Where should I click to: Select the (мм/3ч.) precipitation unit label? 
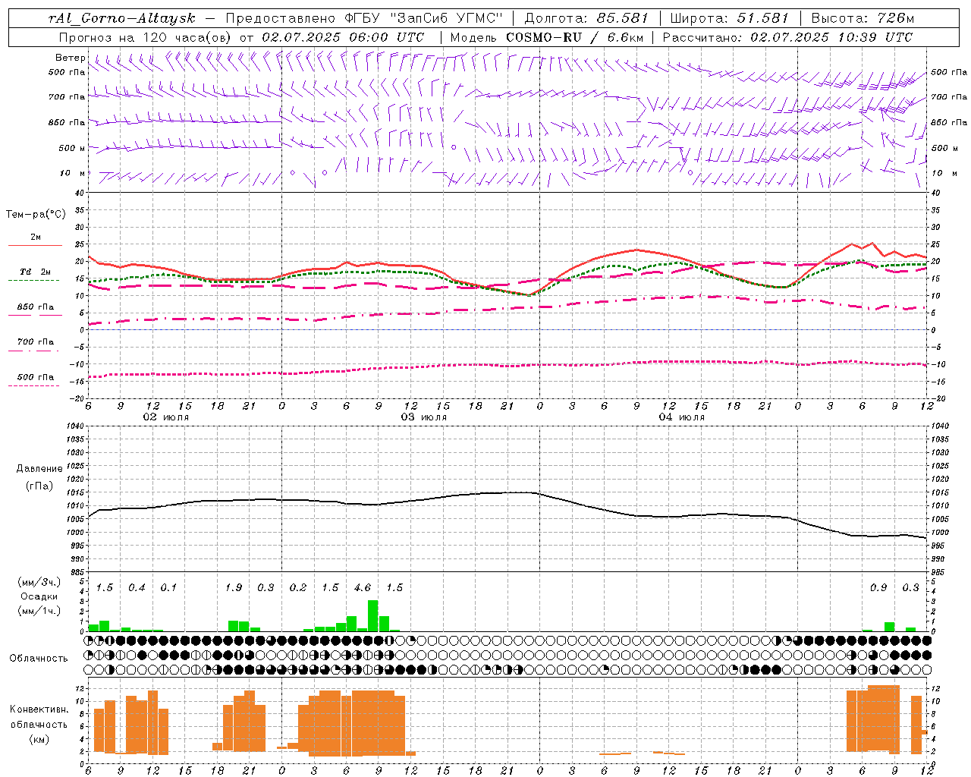click(x=39, y=582)
